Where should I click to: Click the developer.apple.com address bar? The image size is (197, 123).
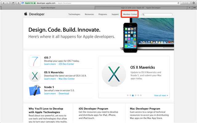pyautogui.click(x=101, y=3)
